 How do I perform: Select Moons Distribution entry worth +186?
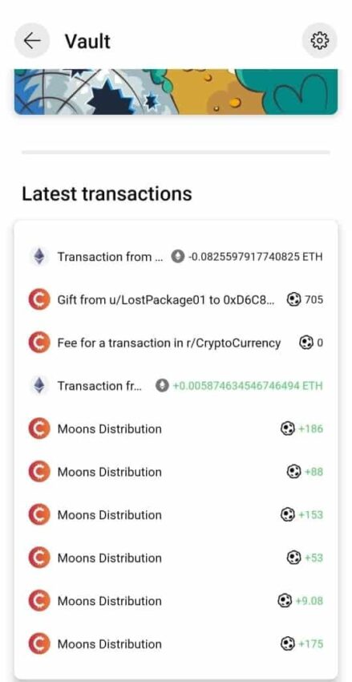(176, 429)
